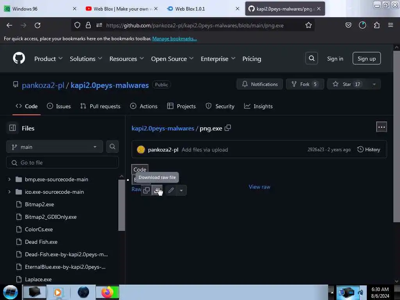Star the repository
400x300 pixels.
tap(347, 84)
